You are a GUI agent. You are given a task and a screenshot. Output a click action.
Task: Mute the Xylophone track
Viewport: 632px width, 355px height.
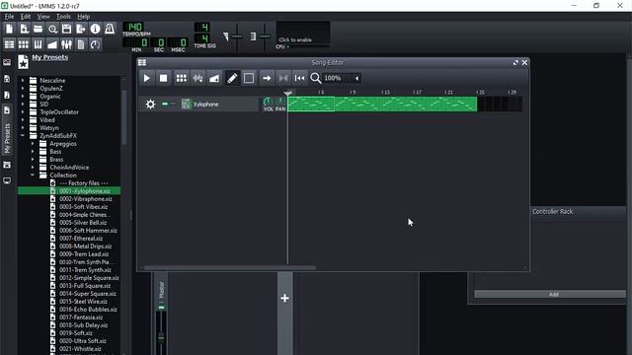coord(165,104)
